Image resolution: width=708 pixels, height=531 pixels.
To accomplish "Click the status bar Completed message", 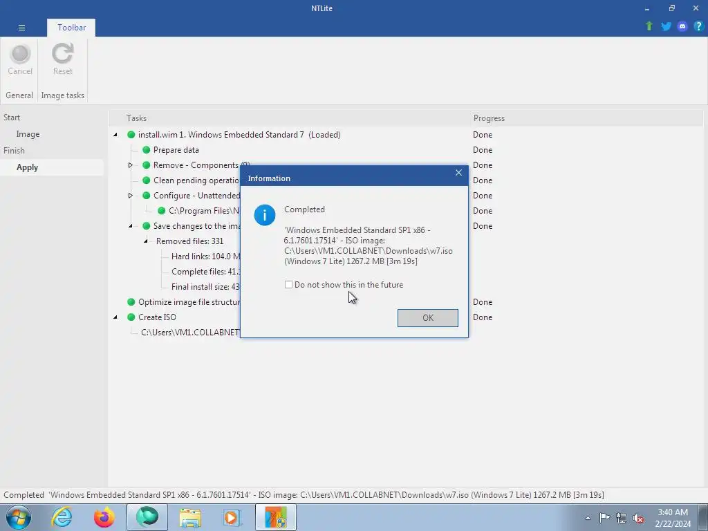I will 304,495.
